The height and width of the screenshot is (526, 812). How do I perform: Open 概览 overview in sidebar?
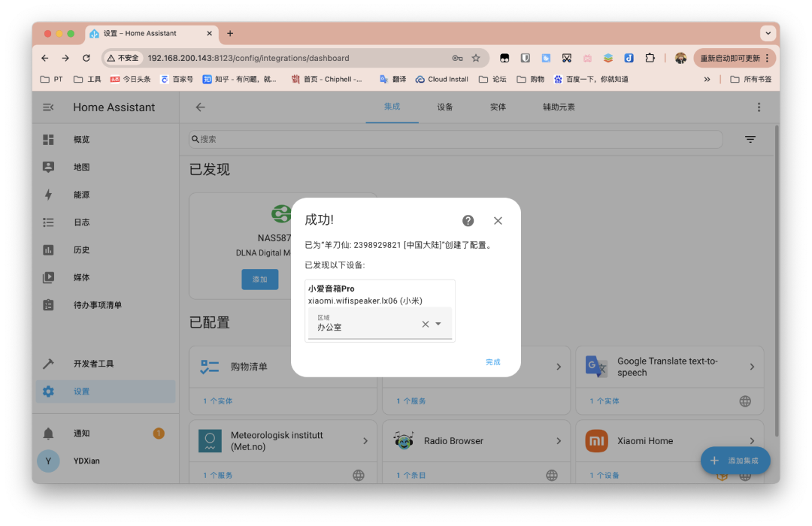[81, 140]
